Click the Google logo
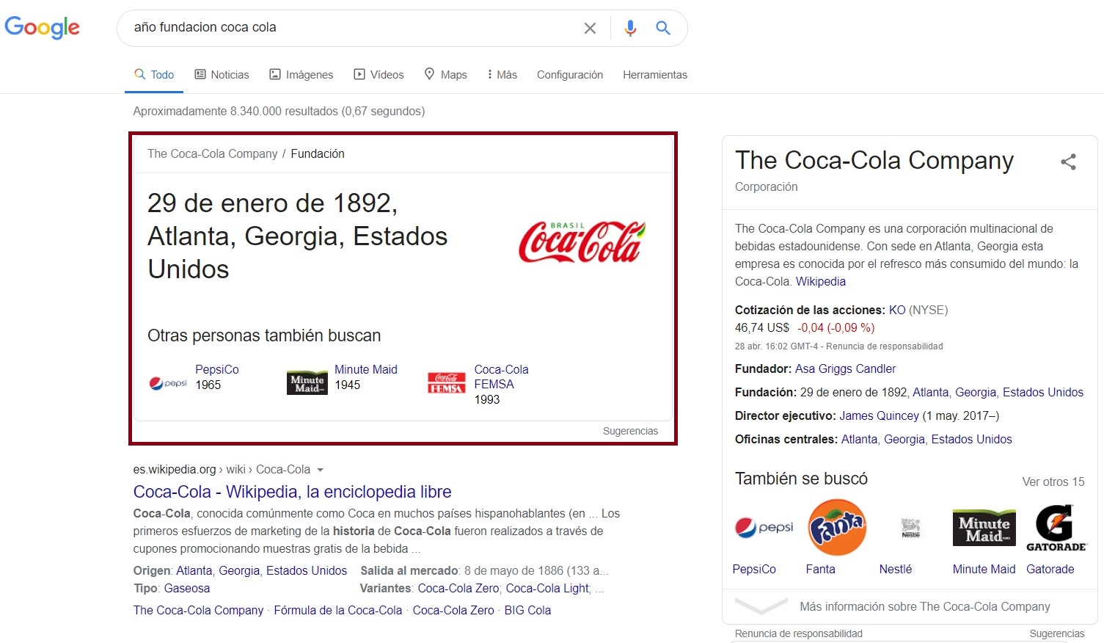 click(x=42, y=28)
